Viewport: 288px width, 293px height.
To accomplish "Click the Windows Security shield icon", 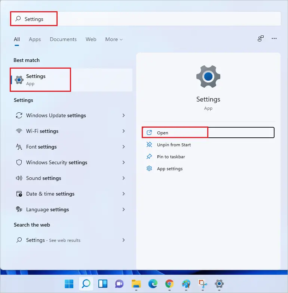I will point(19,163).
